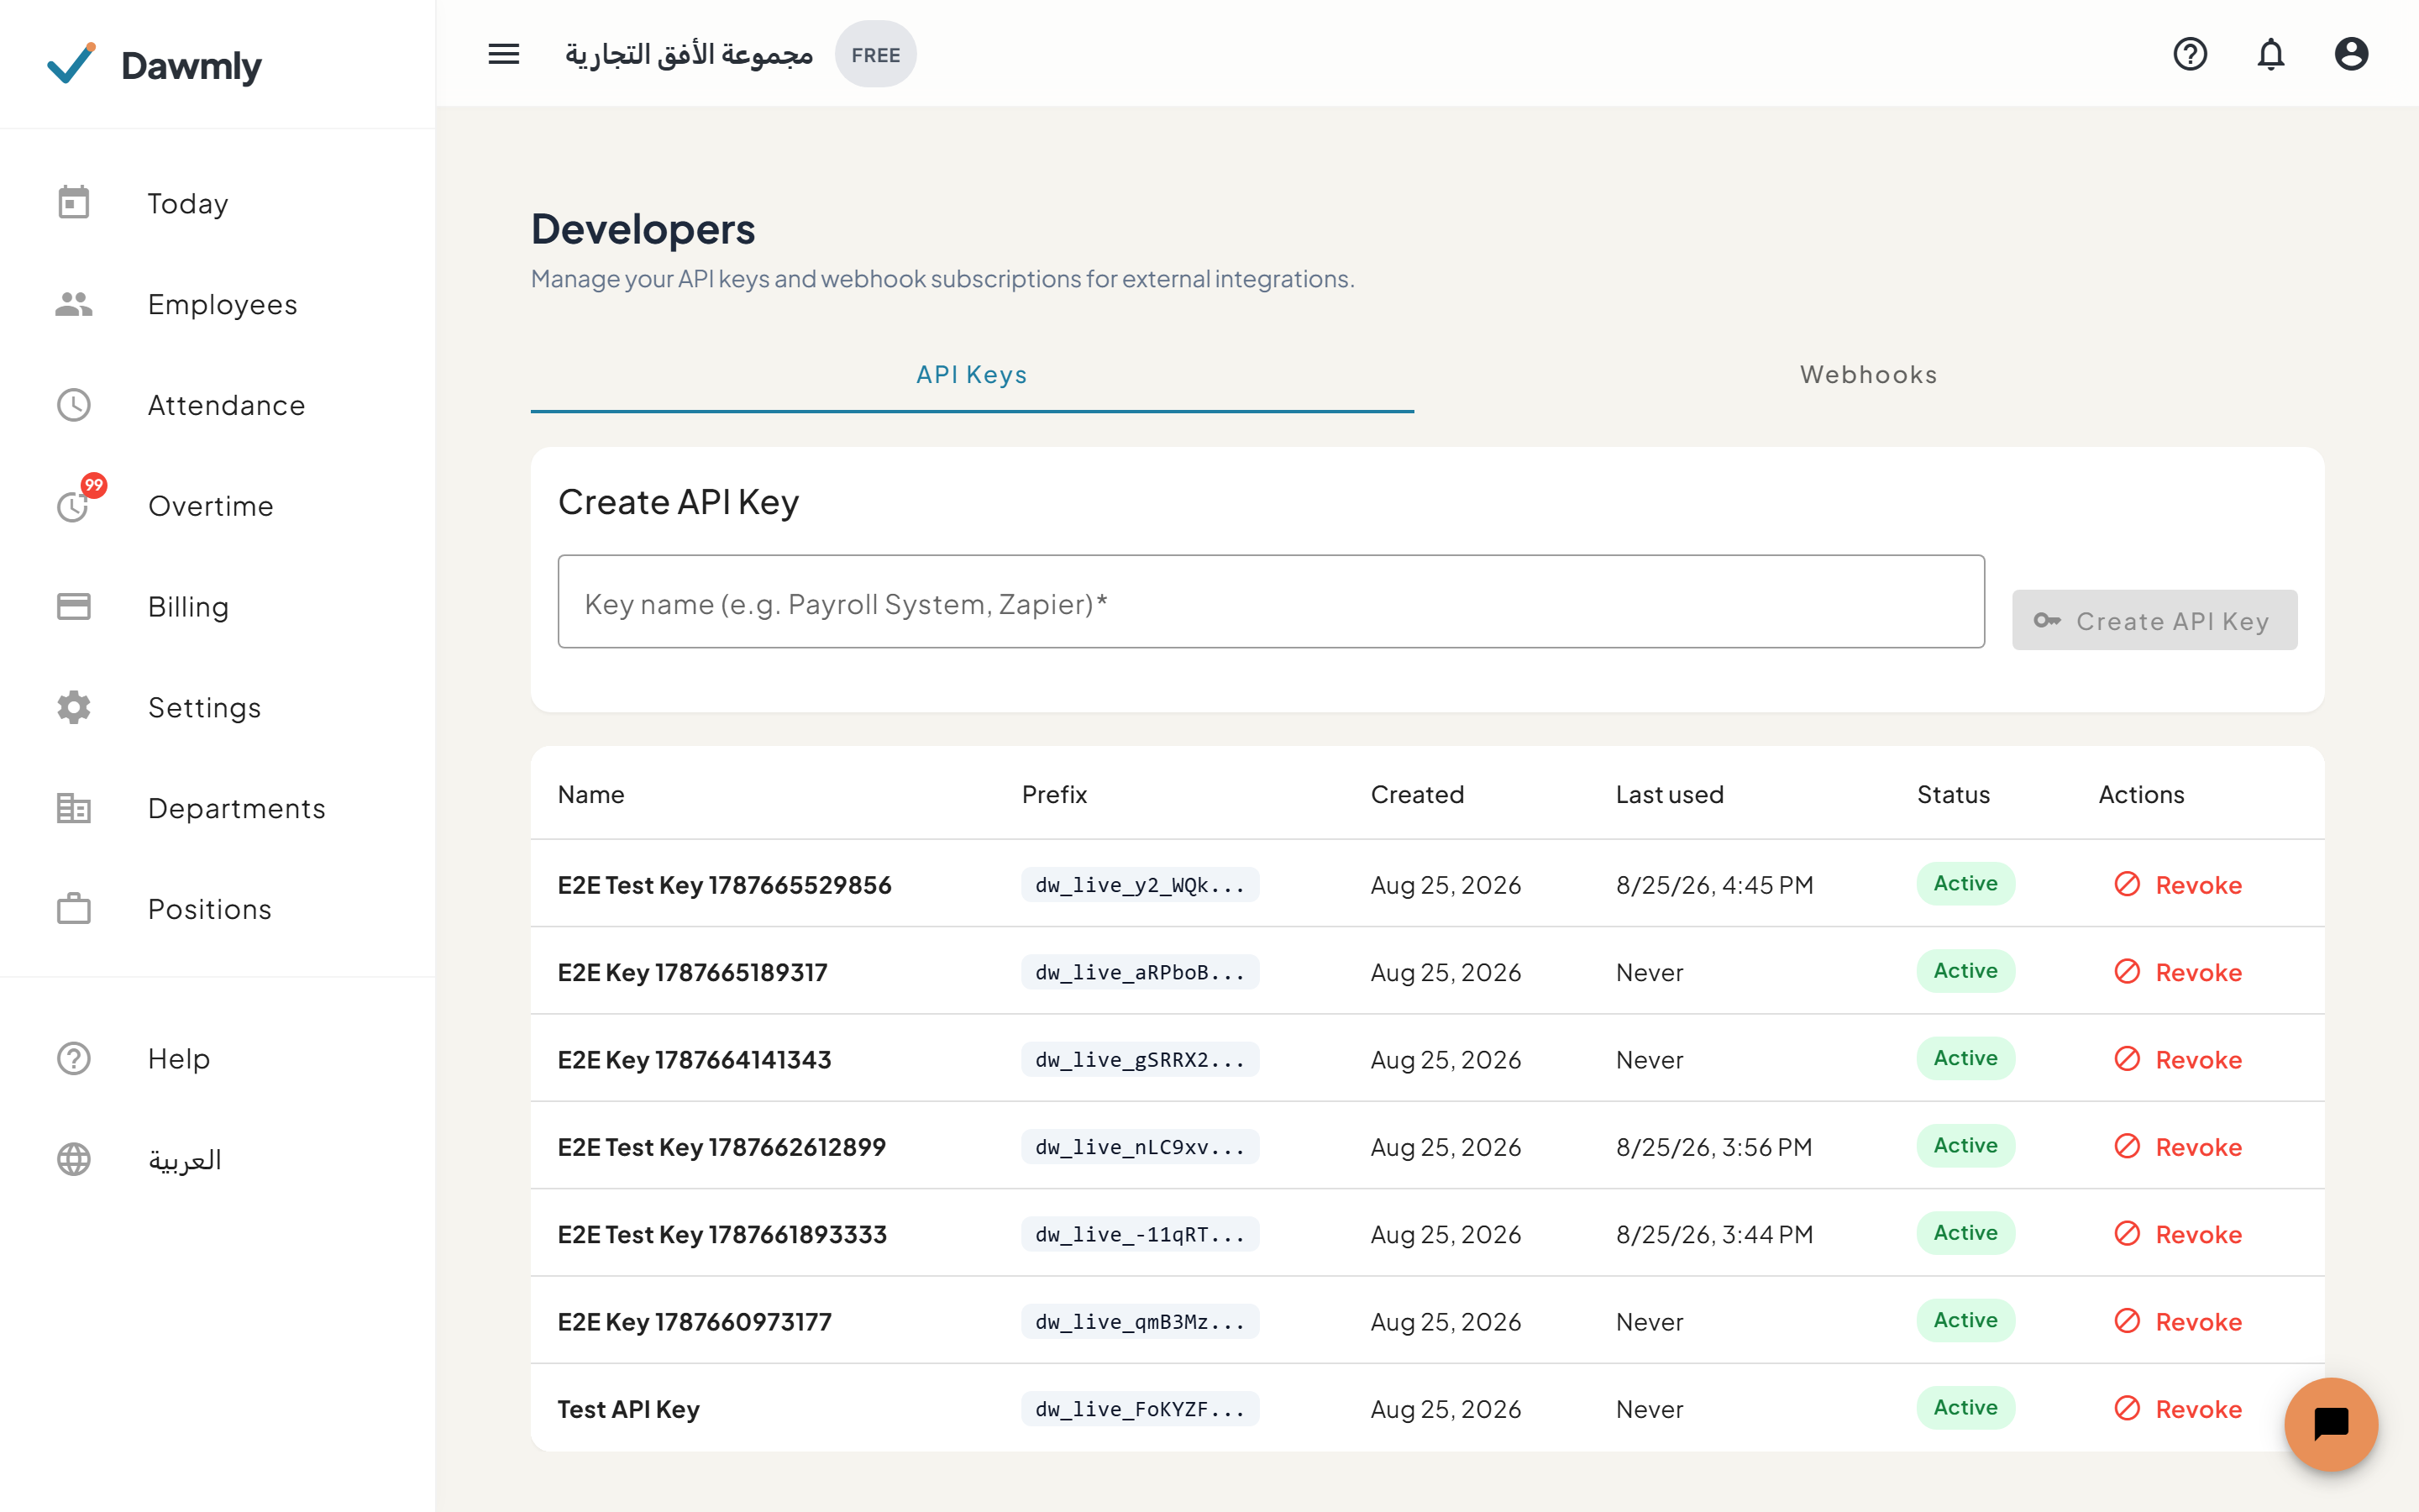Click revoke icon for E2E Key 1787660973177
The image size is (2419, 1512).
[2127, 1320]
